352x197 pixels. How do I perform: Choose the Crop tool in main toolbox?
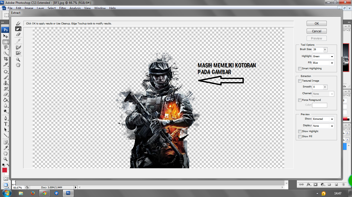[5, 58]
